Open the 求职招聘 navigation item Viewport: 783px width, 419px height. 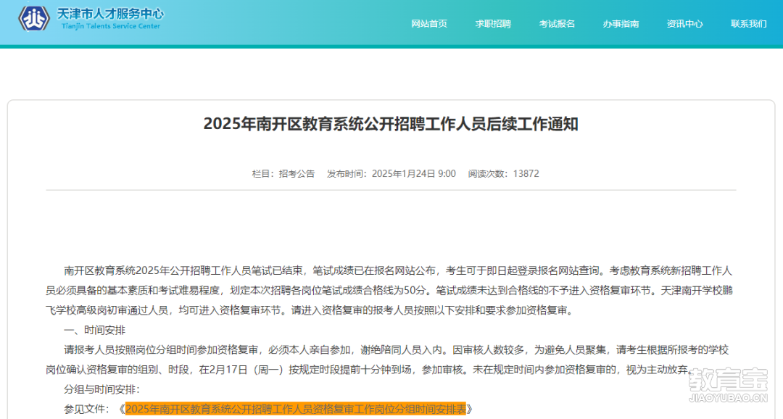(x=493, y=23)
